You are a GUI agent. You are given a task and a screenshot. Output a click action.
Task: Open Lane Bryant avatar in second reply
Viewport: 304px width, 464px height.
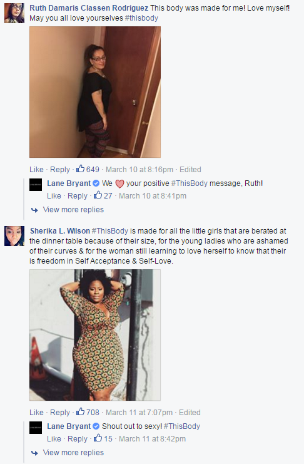36,428
